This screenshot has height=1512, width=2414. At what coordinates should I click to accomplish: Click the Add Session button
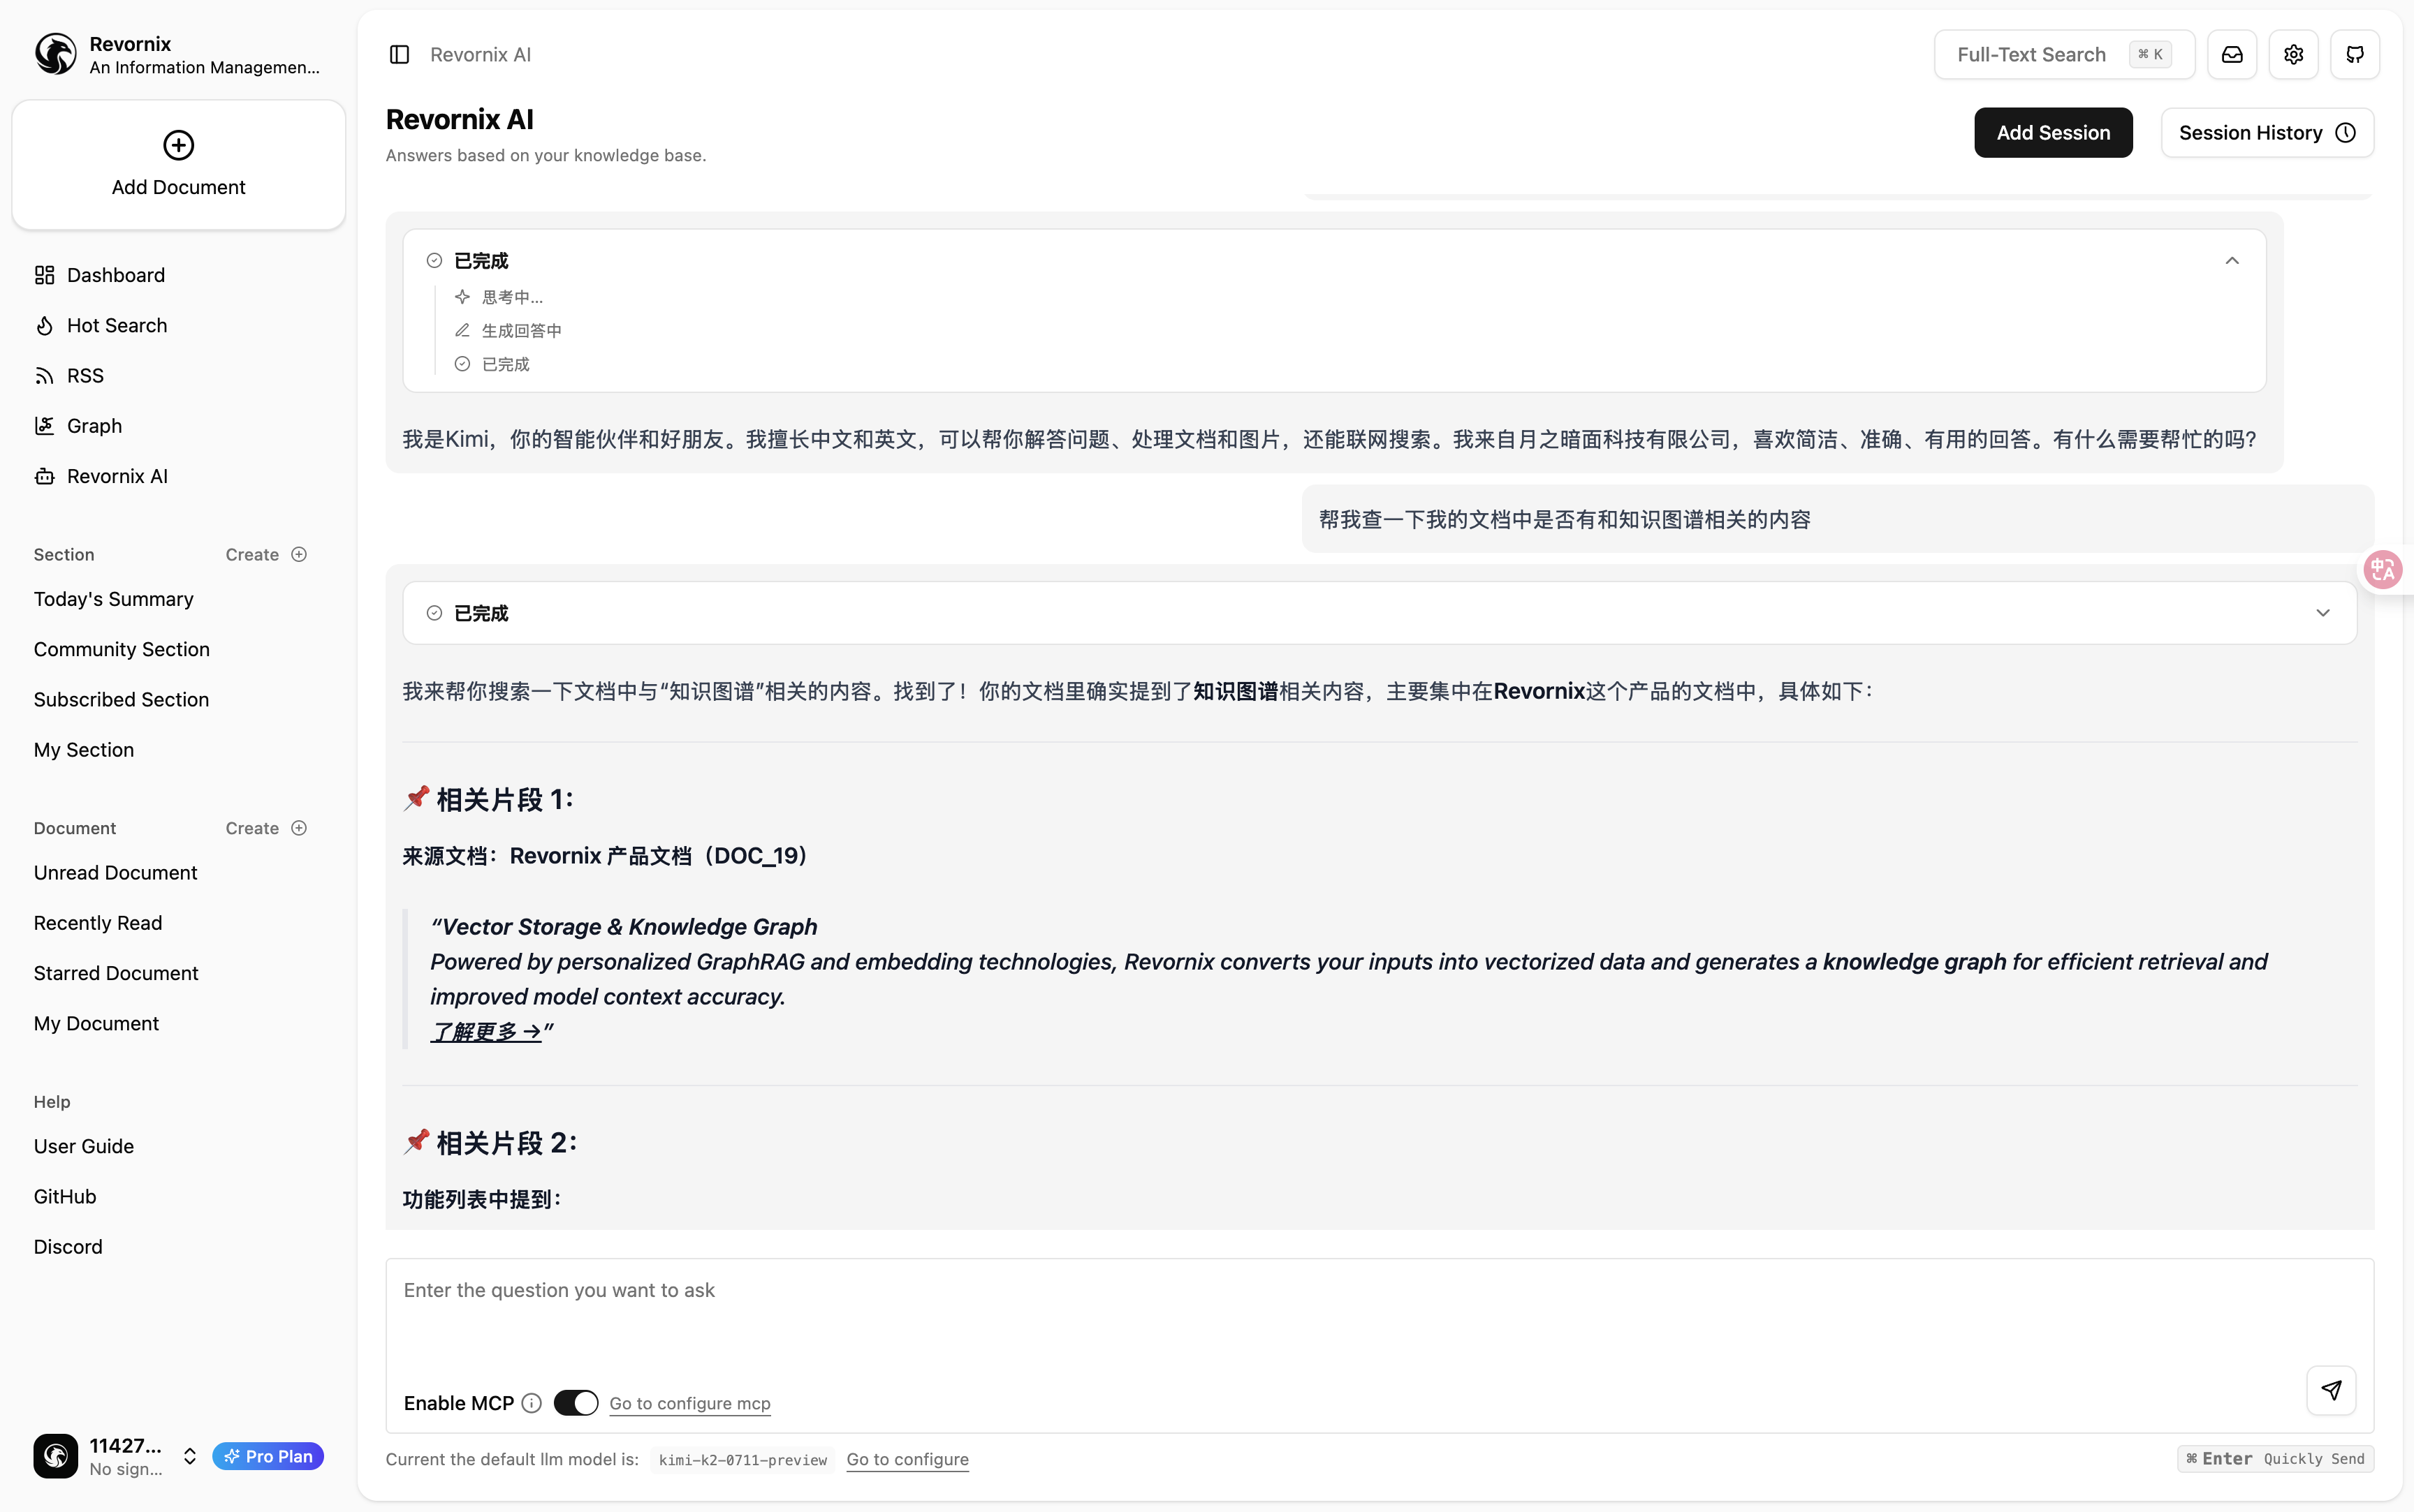pyautogui.click(x=2053, y=132)
